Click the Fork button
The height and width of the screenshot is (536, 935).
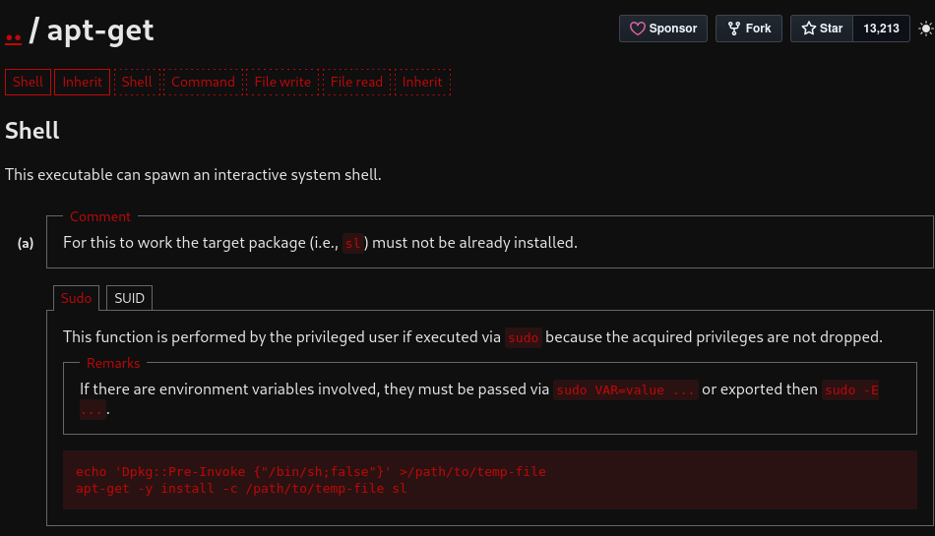[x=749, y=29]
